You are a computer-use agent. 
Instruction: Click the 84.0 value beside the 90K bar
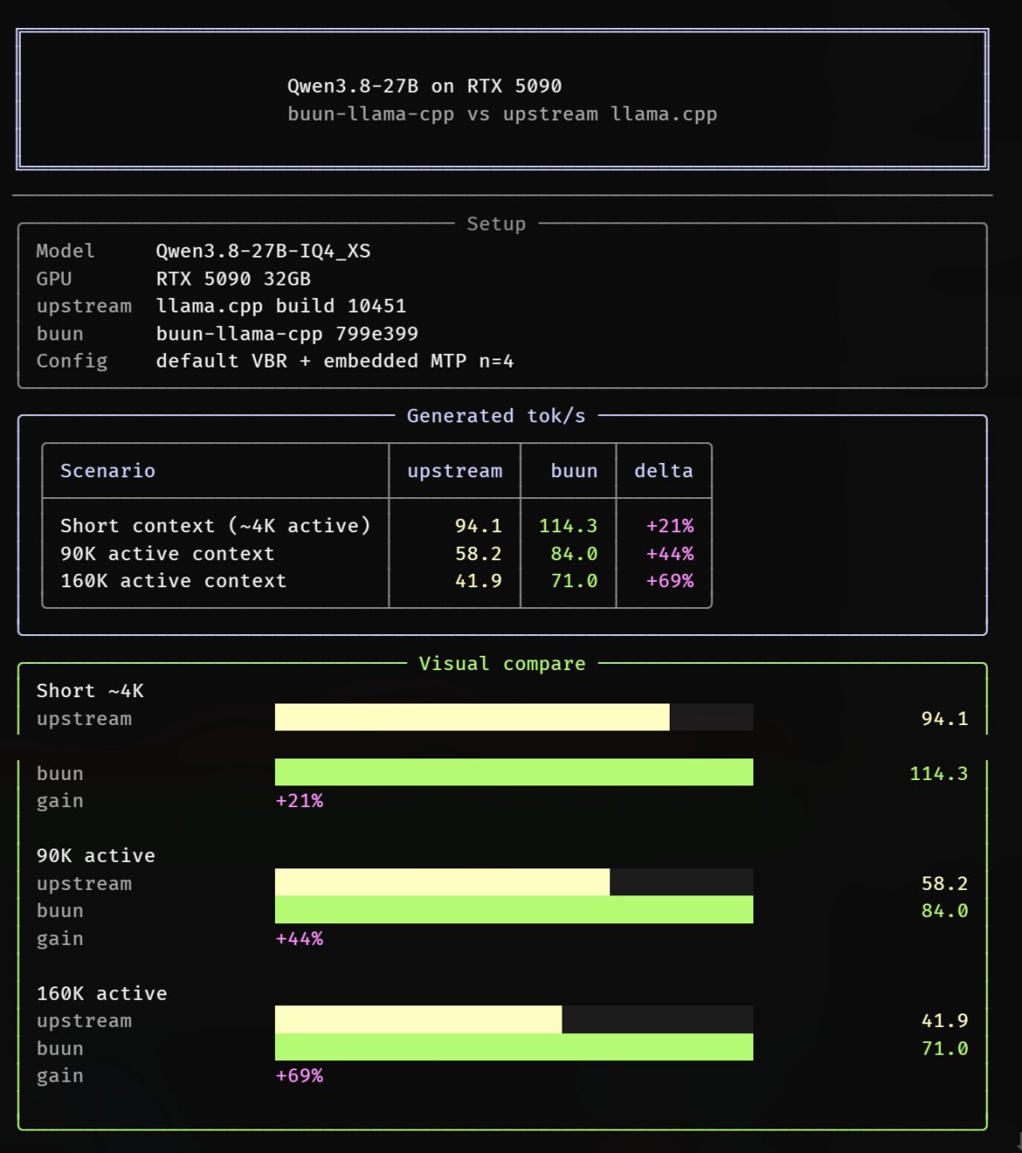coord(944,911)
